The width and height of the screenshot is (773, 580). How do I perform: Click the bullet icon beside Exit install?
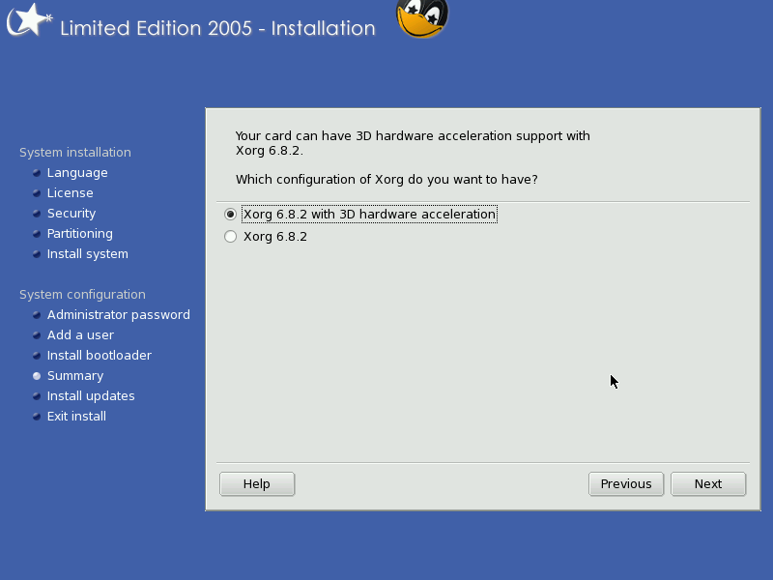pos(37,417)
